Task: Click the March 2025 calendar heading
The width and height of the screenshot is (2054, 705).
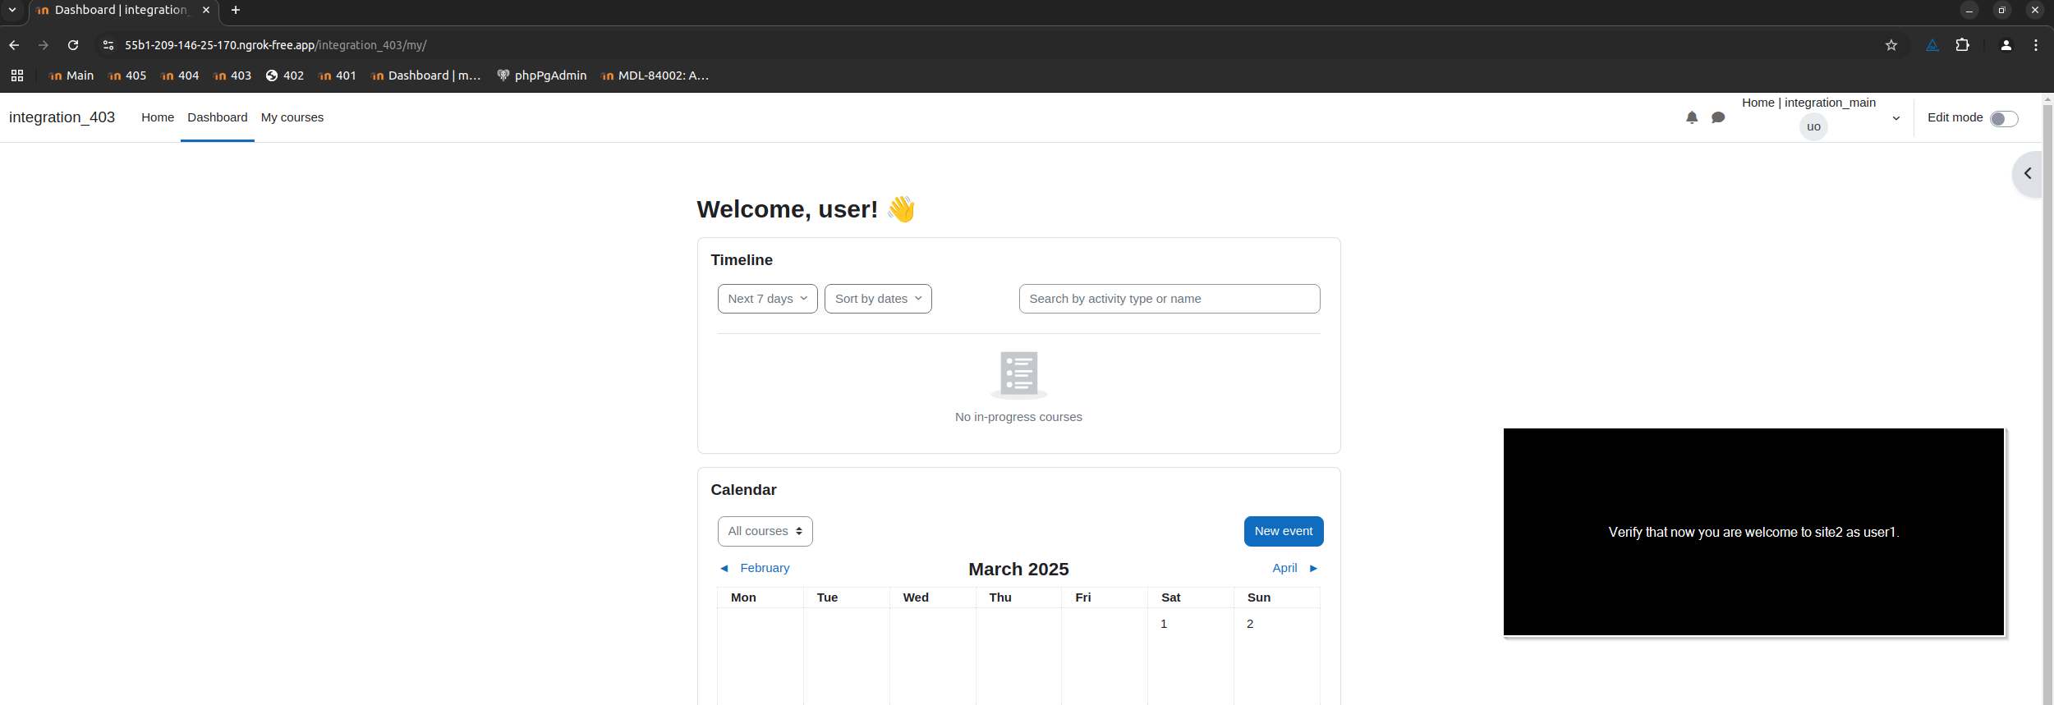Action: point(1018,569)
